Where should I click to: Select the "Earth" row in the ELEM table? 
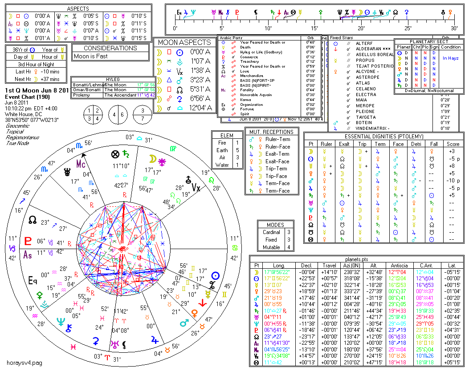[227, 150]
